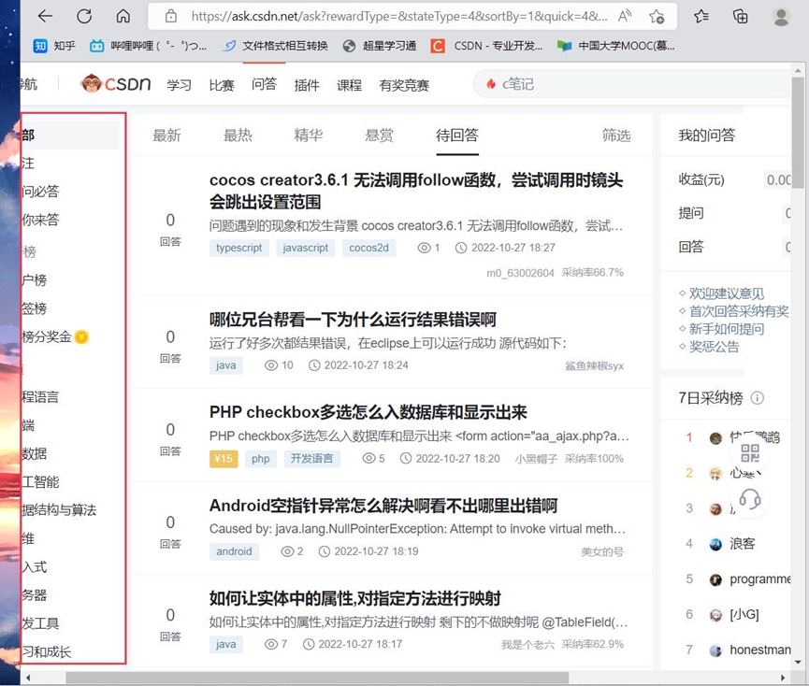Reload the current CSDN page

tap(84, 16)
